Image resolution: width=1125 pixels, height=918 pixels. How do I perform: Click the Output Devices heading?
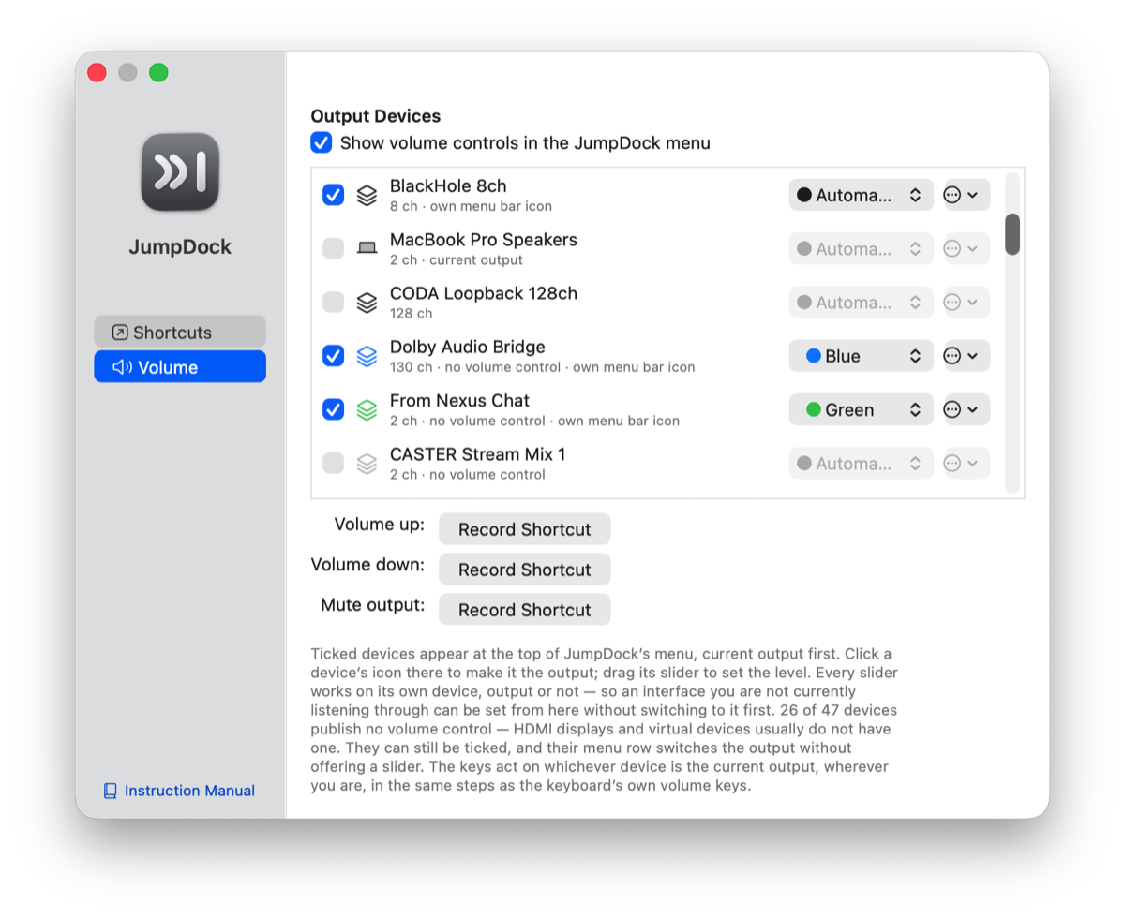pyautogui.click(x=376, y=116)
